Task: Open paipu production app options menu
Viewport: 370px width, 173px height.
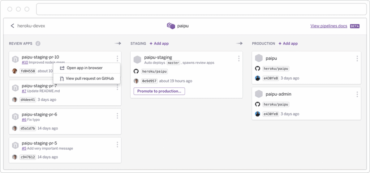Action: point(357,59)
